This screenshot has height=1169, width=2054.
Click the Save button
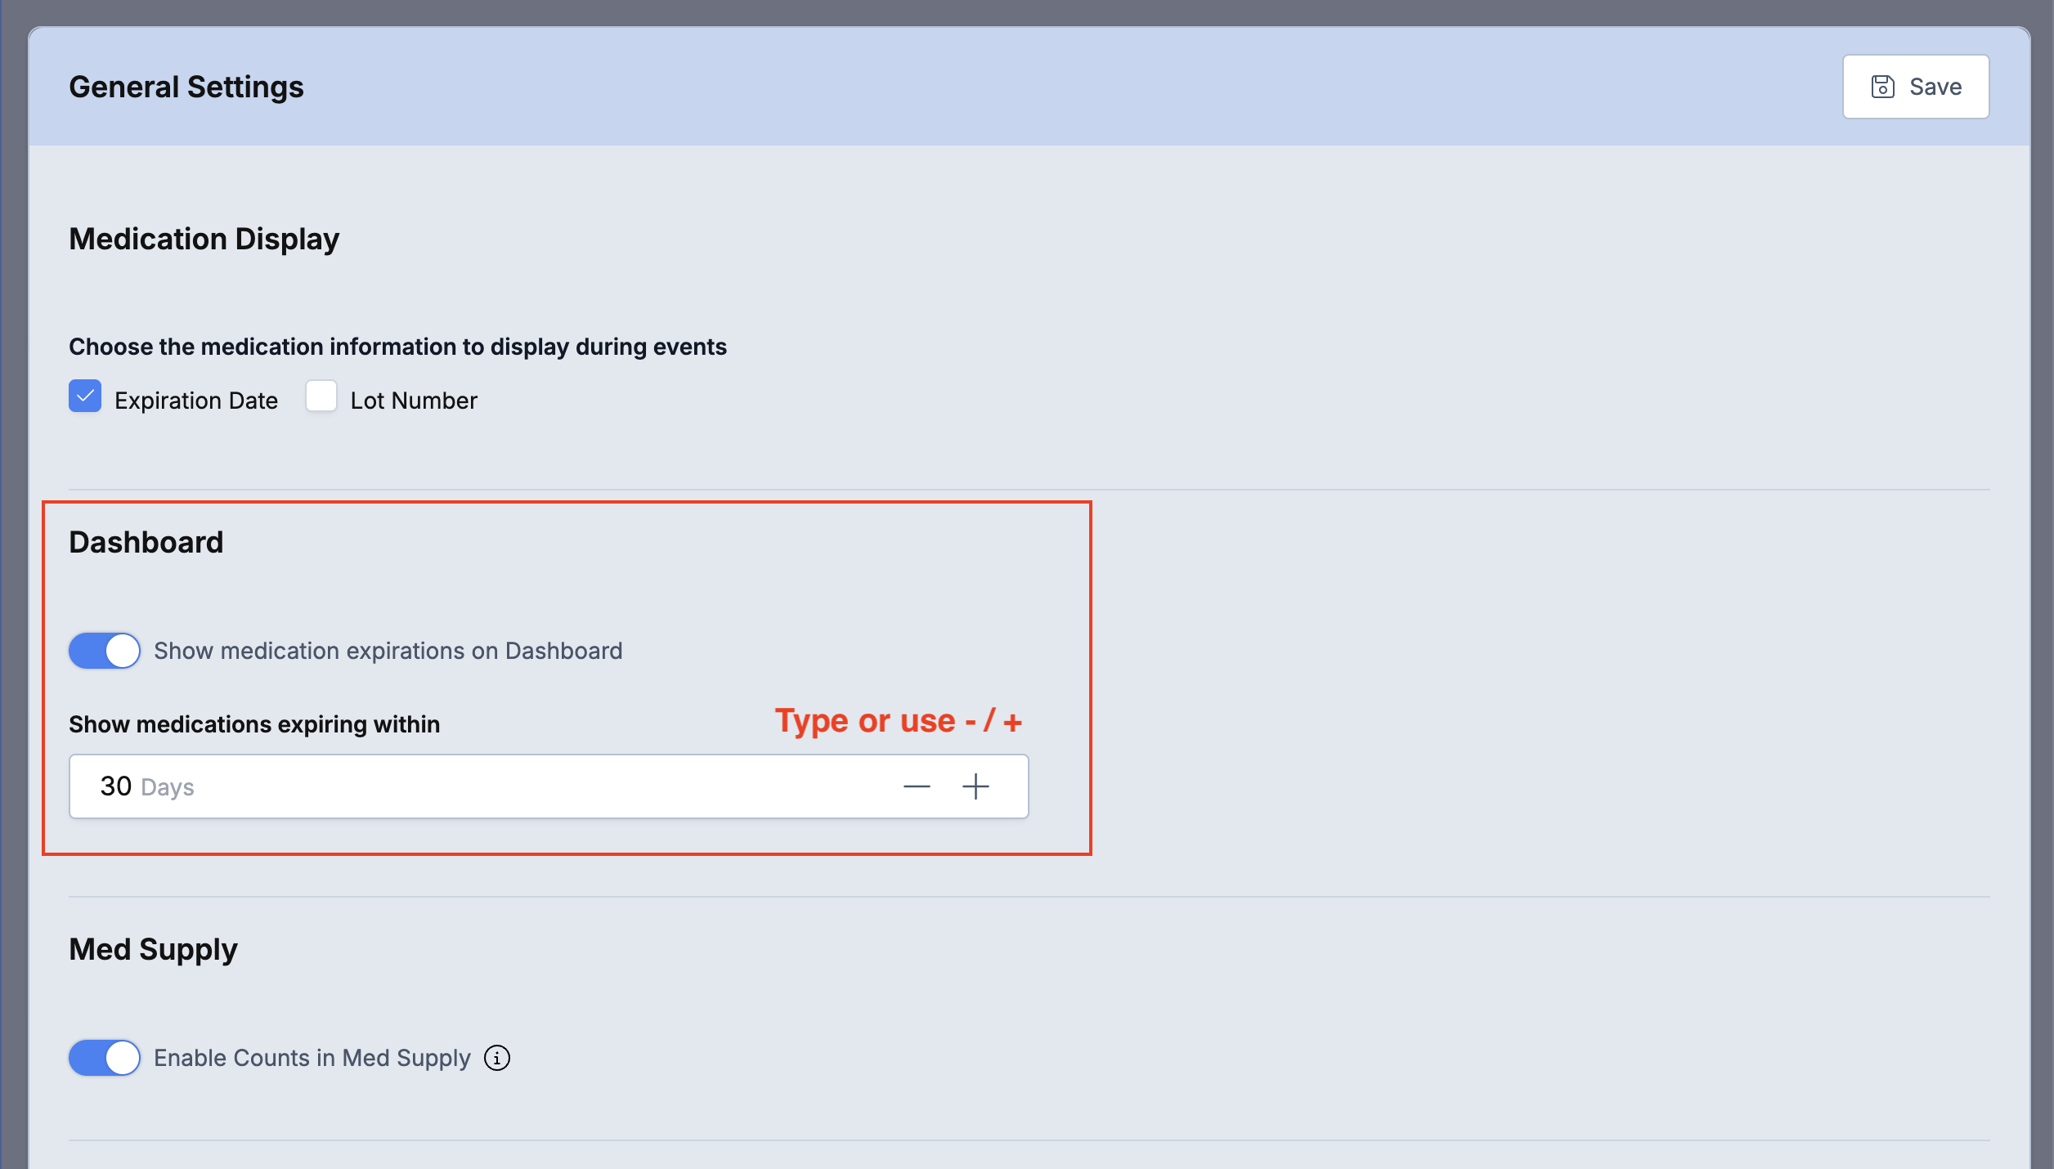coord(1915,87)
